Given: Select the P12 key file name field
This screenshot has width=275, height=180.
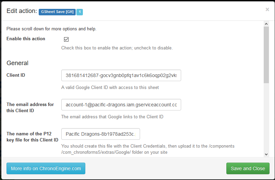Looking at the screenshot, I should (100, 134).
